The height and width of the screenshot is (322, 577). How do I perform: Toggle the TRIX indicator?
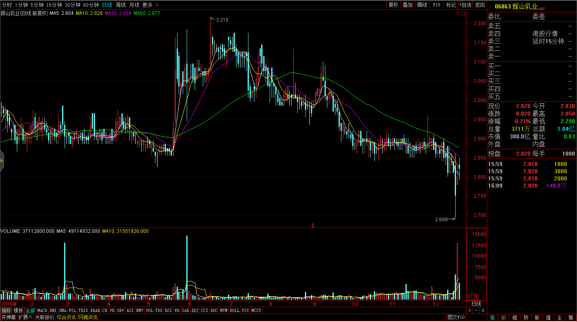(83, 310)
